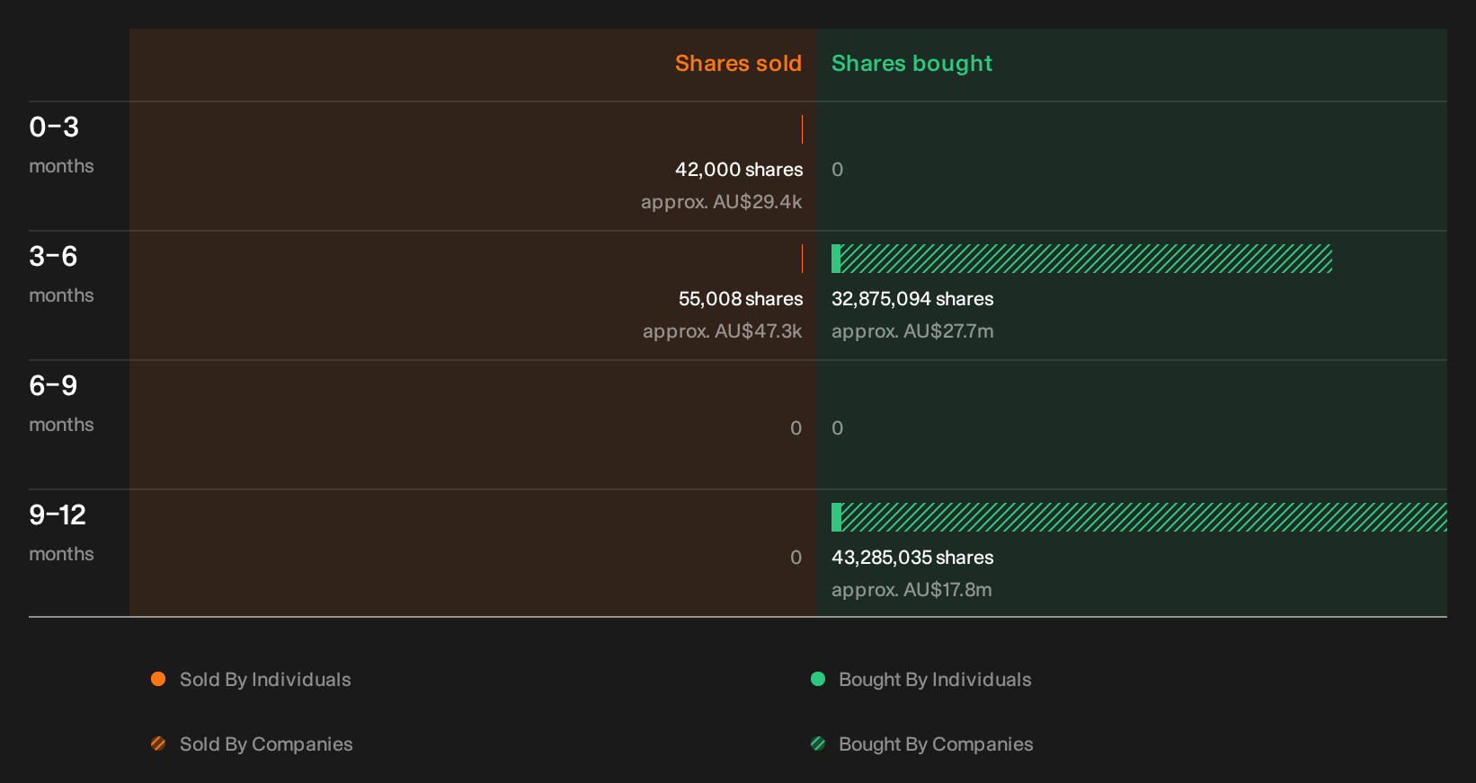Click the 9-12 months green bought bar

(1139, 517)
